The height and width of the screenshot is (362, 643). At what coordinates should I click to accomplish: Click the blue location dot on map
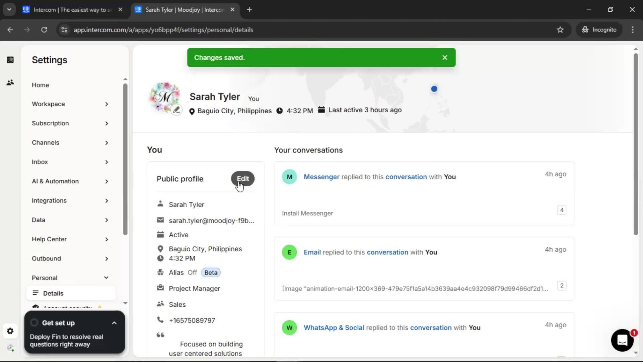[x=434, y=89]
